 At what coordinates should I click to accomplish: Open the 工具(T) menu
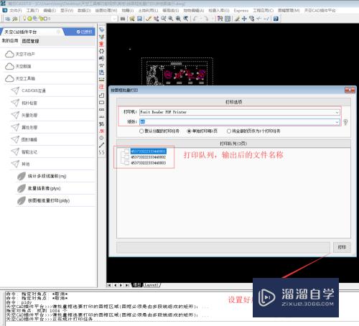32,11
